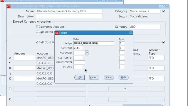The width and height of the screenshot is (188, 106).
Task: Close the Formula window
Action: click(167, 6)
